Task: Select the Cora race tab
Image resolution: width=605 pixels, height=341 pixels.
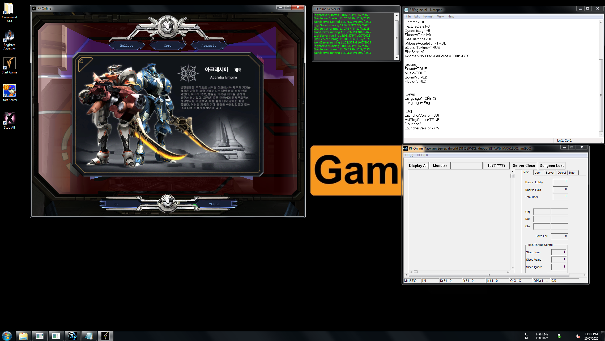Action: (168, 46)
